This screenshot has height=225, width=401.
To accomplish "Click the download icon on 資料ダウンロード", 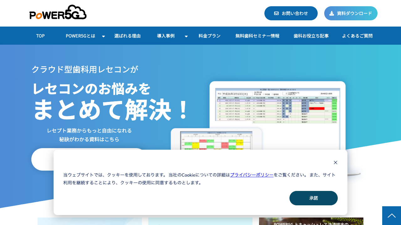I will (331, 13).
